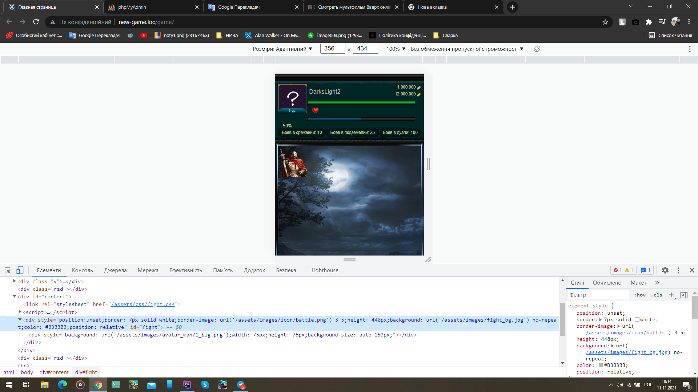
Task: Bookmark this page with star icon
Action: [x=605, y=22]
